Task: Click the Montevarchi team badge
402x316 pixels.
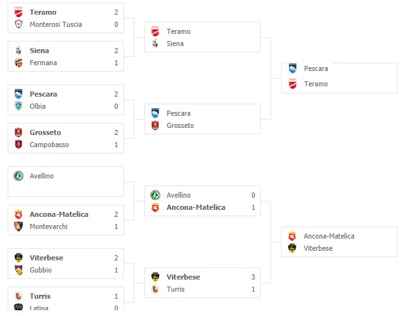Action: coord(19,226)
